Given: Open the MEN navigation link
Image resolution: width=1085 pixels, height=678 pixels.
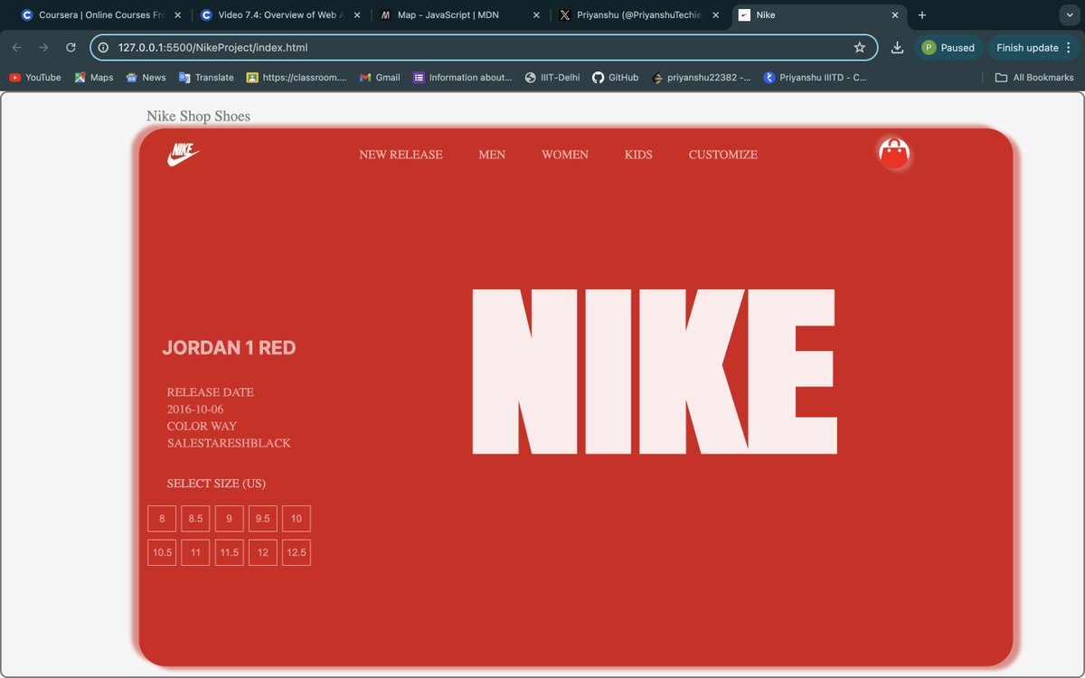Looking at the screenshot, I should click(x=492, y=155).
